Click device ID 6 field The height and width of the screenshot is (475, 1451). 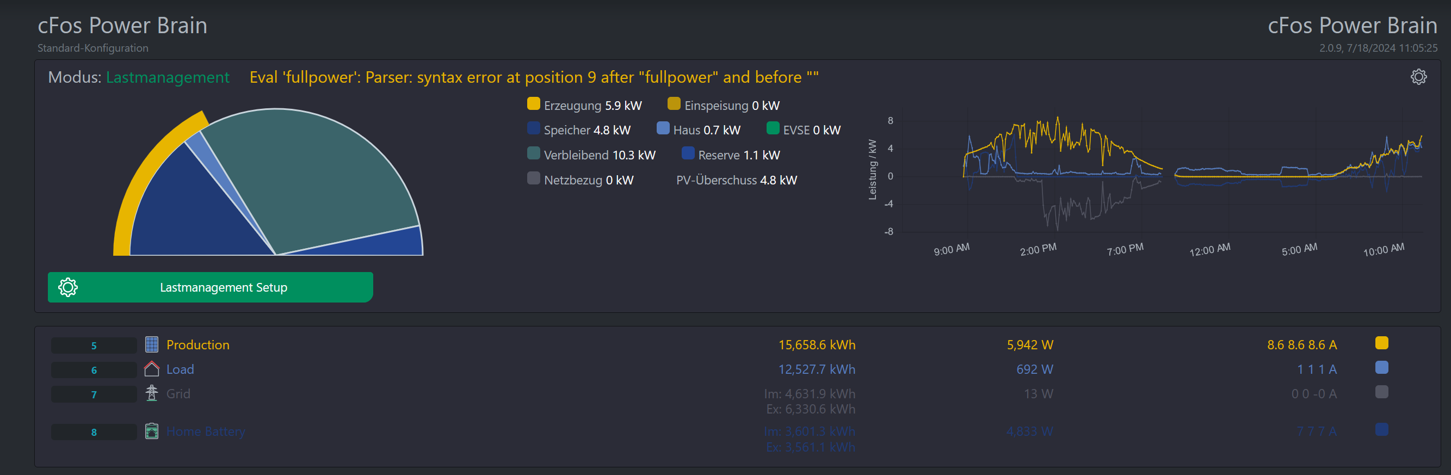pos(94,369)
